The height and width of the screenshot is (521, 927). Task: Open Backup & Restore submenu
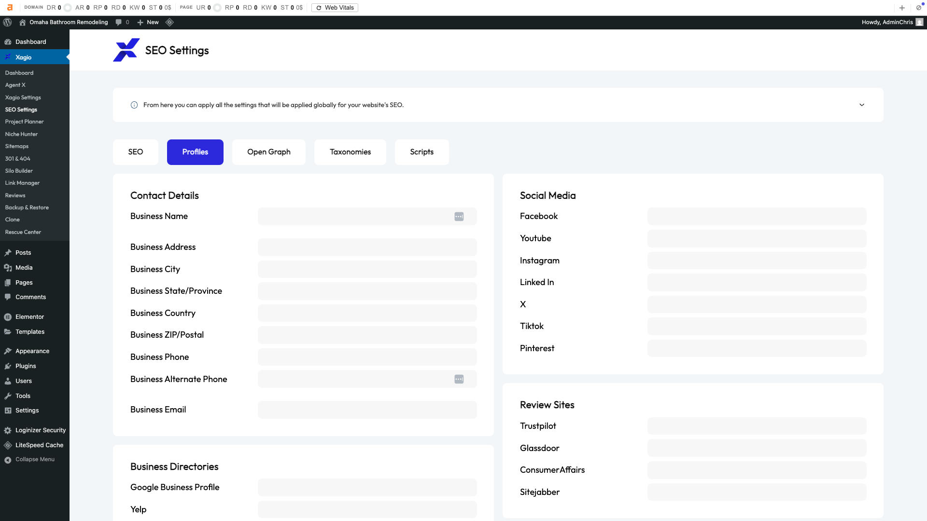(27, 207)
